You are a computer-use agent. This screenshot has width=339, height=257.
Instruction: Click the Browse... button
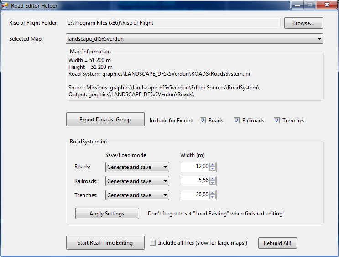pos(303,23)
